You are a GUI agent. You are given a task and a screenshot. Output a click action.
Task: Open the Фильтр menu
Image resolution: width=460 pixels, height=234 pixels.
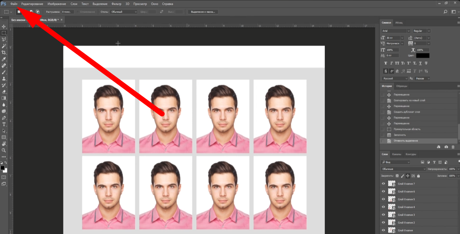pos(116,4)
